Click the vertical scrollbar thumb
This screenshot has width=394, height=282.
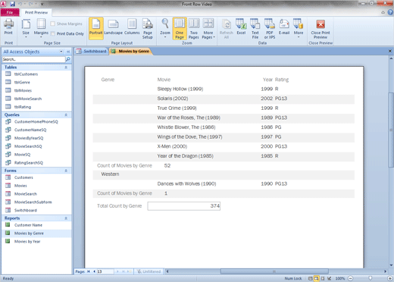(391, 130)
